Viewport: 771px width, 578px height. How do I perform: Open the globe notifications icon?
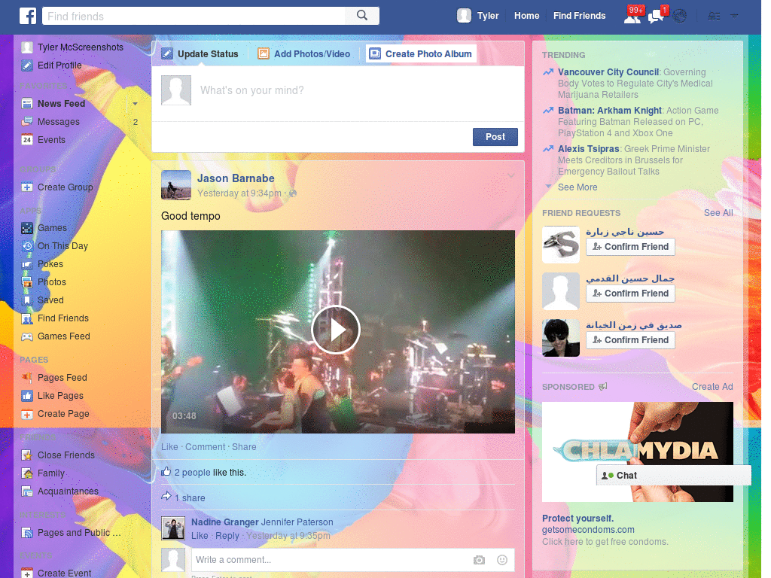680,17
